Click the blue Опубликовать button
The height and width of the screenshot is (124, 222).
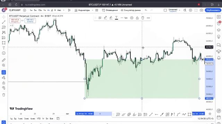click(213, 10)
